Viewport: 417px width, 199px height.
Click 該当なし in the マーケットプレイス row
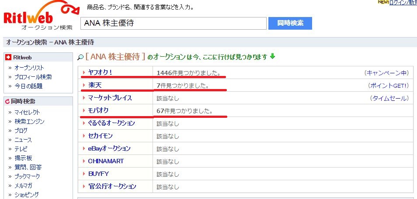click(x=168, y=98)
